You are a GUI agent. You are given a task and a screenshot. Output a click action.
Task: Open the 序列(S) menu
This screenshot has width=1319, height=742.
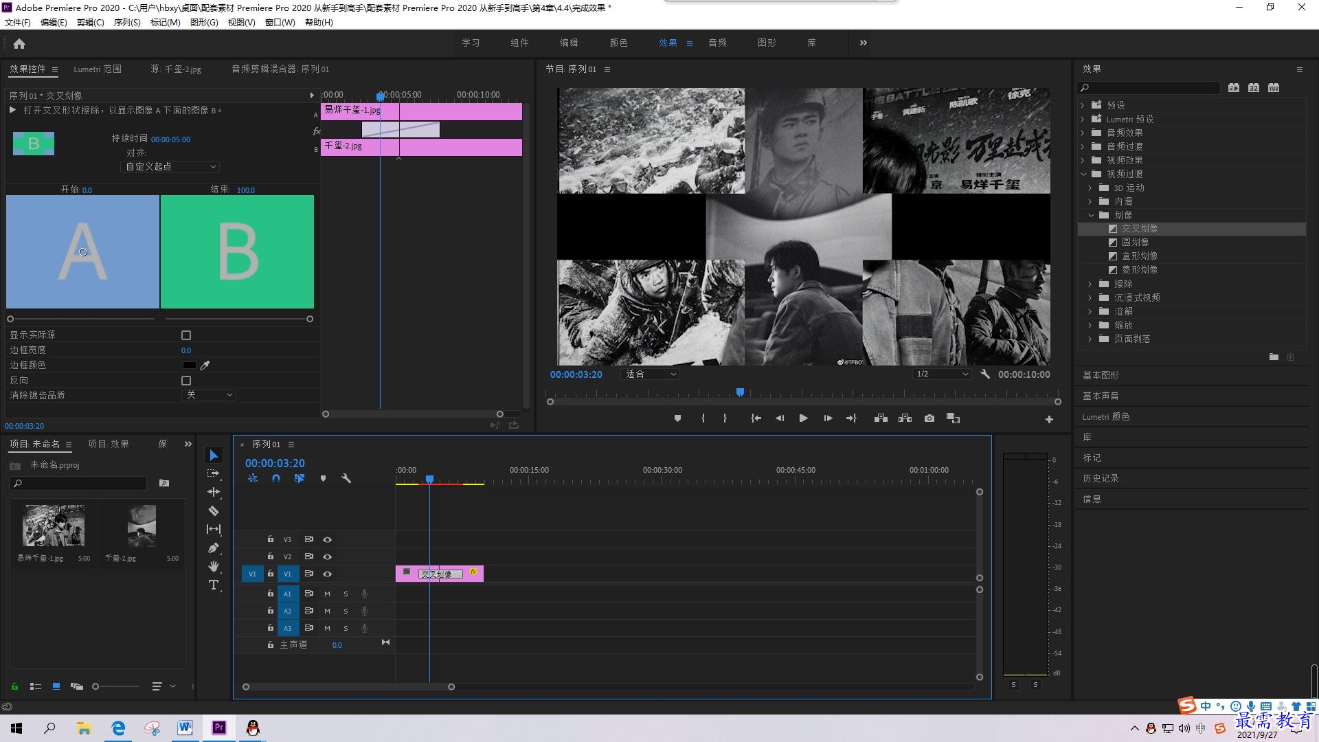pos(127,23)
